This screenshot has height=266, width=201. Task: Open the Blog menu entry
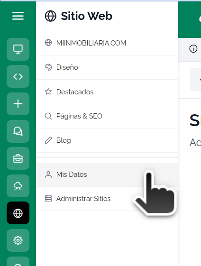coord(107,140)
